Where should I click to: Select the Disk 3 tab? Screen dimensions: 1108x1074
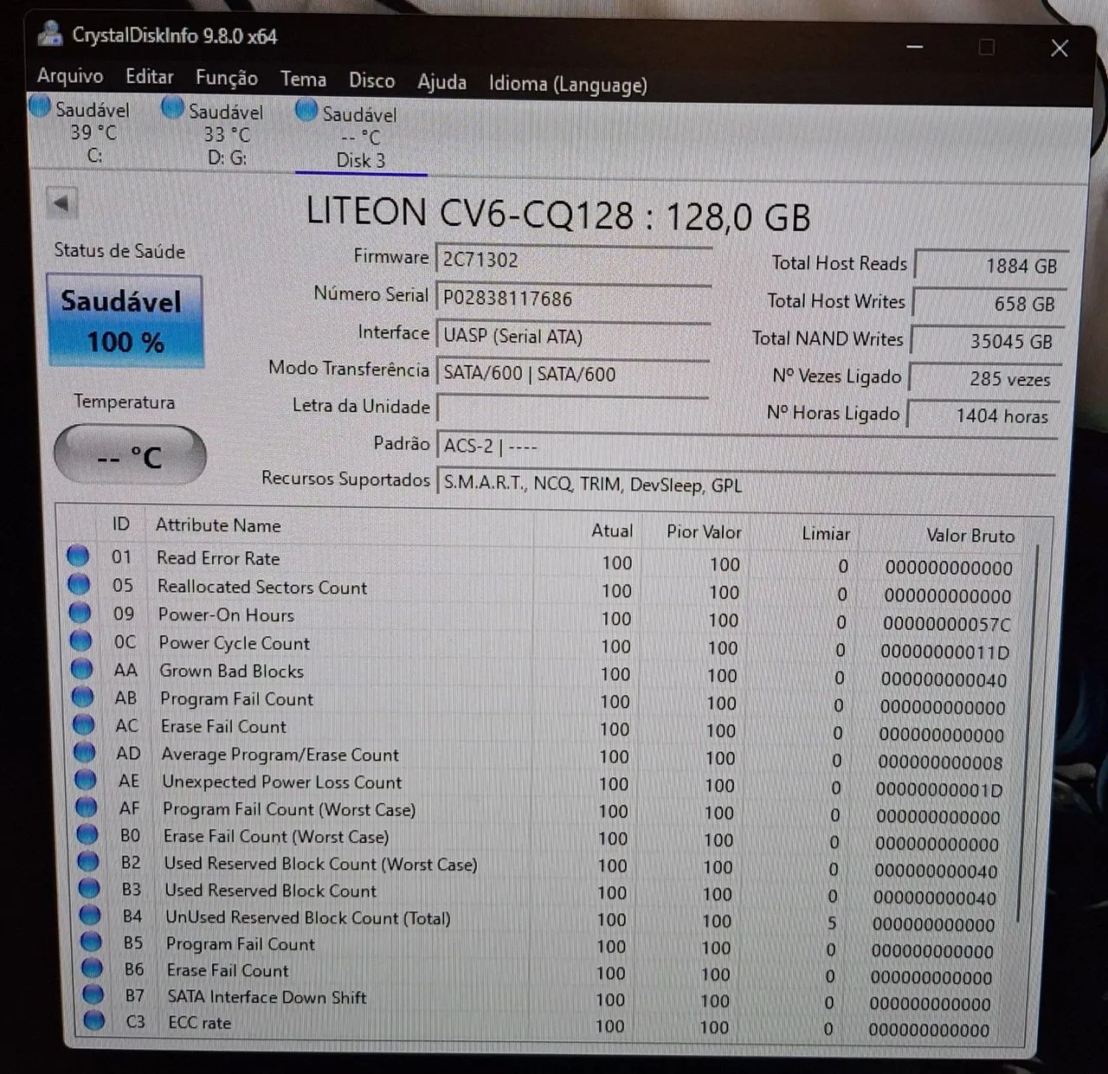coord(361,138)
